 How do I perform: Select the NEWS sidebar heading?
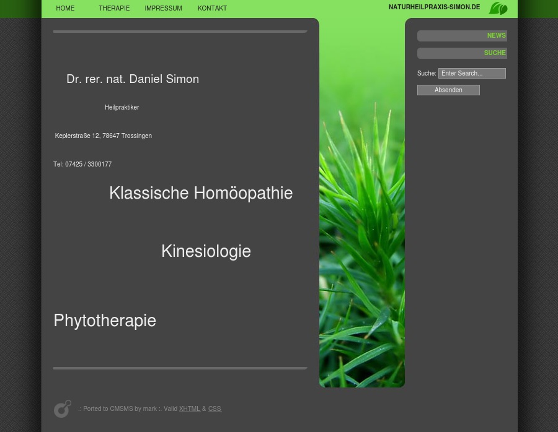496,36
